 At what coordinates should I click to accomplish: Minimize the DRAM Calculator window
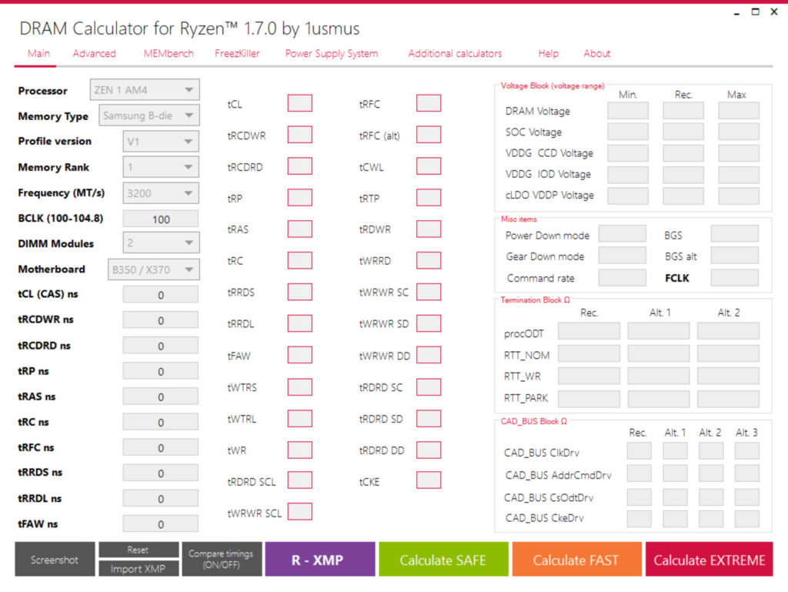tap(736, 12)
